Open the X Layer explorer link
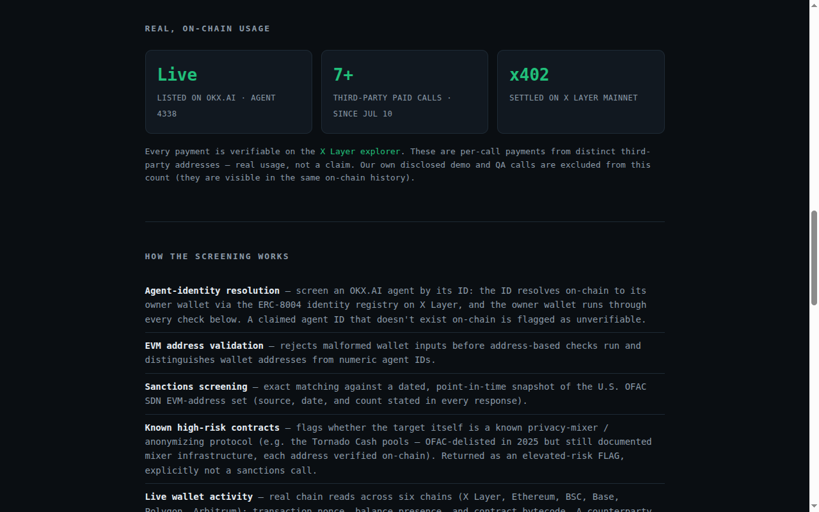The width and height of the screenshot is (819, 512). coord(360,152)
